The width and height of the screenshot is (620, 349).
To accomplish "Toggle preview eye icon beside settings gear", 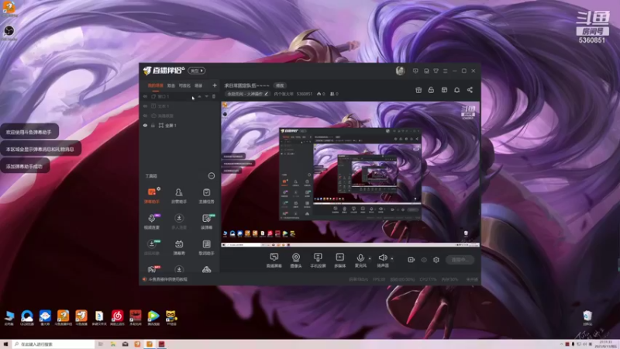I will click(424, 260).
